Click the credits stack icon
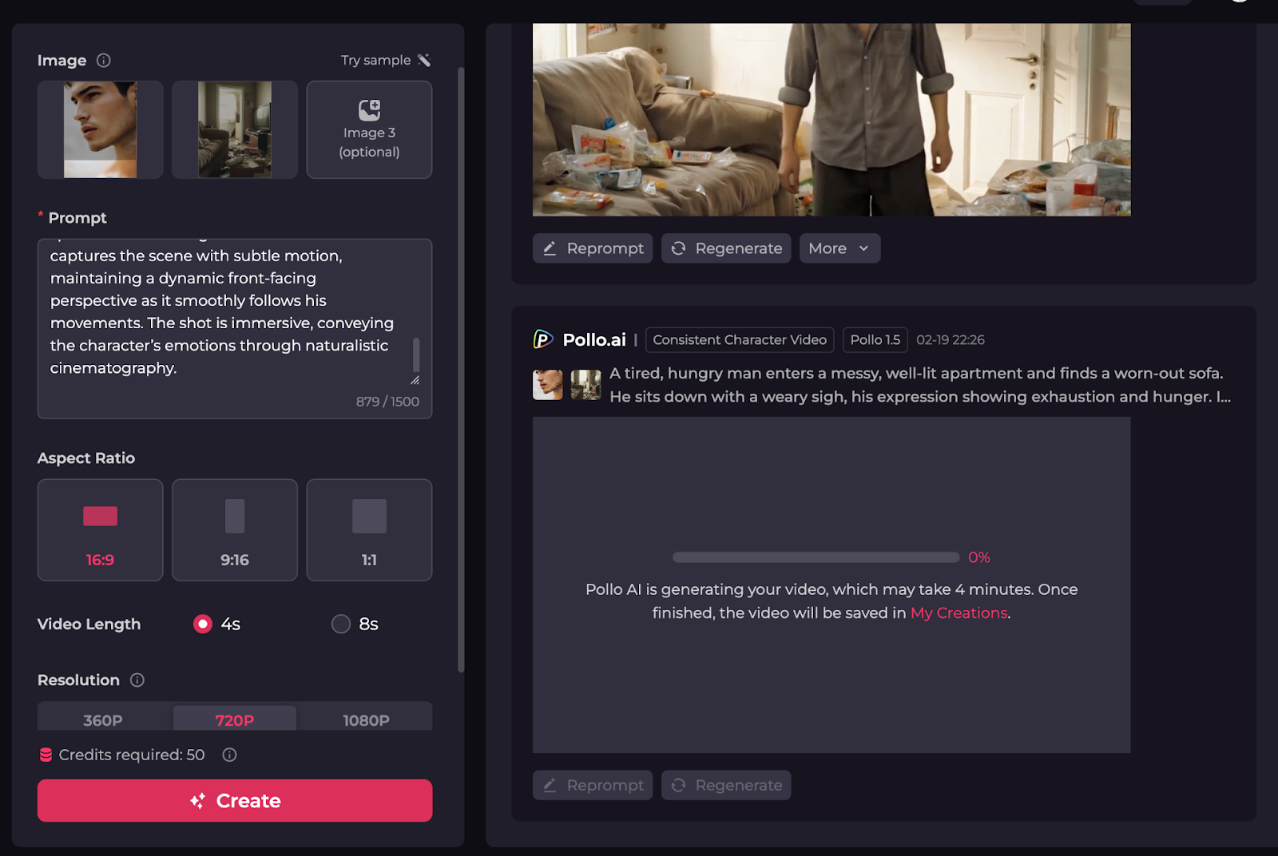 (46, 755)
